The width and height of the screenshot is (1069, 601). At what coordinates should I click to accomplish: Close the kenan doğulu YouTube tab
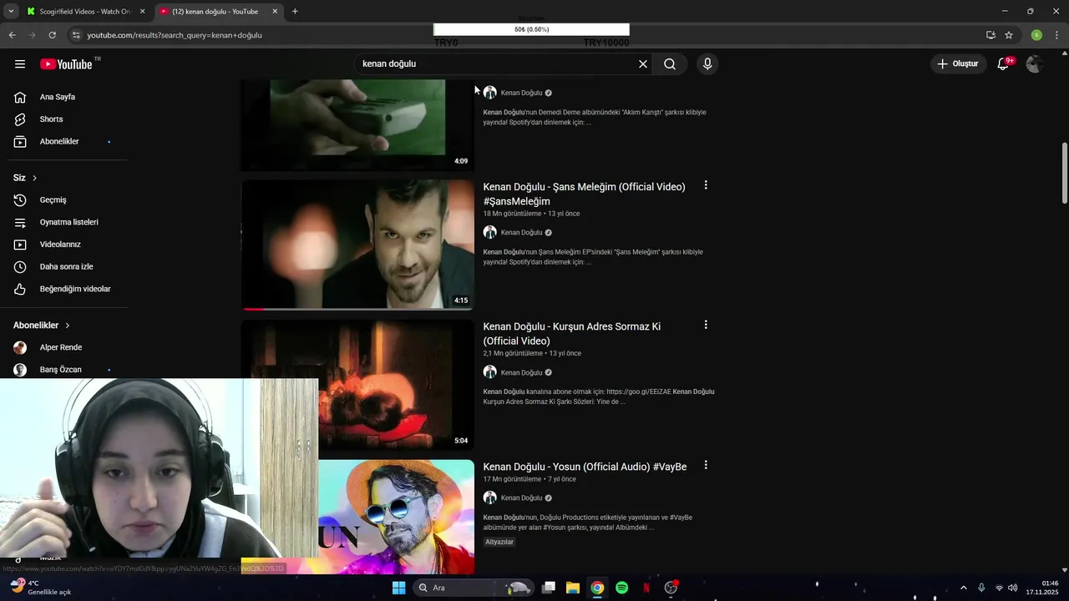pyautogui.click(x=275, y=12)
